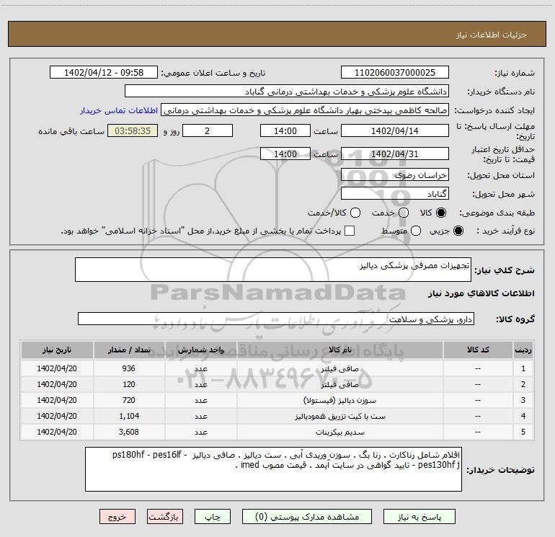Click the سوزن دیالیز (فیستولا) item
Screen dimensions: 555x537
point(339,400)
